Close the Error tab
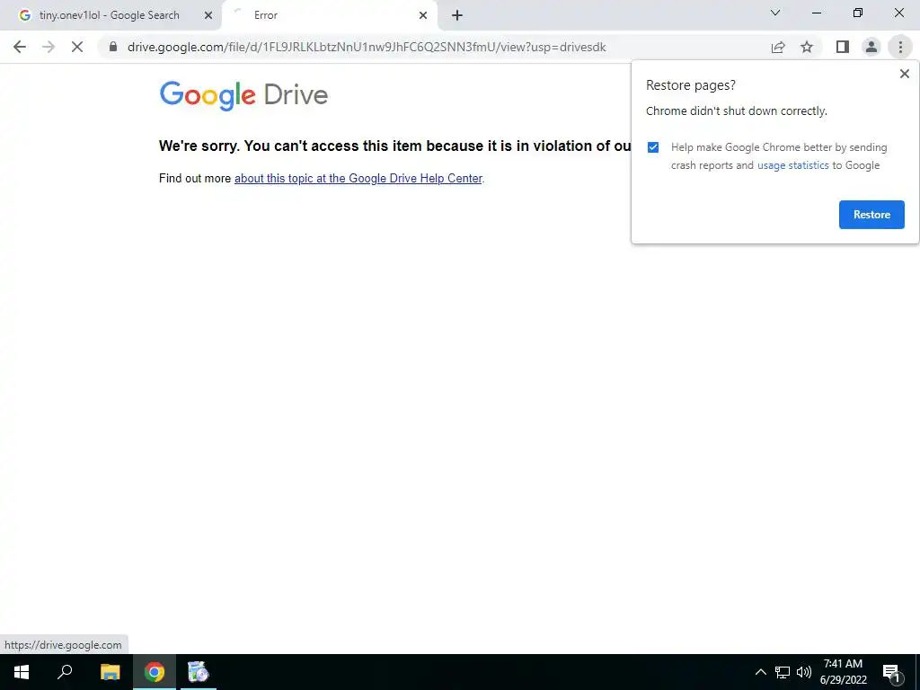The height and width of the screenshot is (690, 920). point(423,15)
